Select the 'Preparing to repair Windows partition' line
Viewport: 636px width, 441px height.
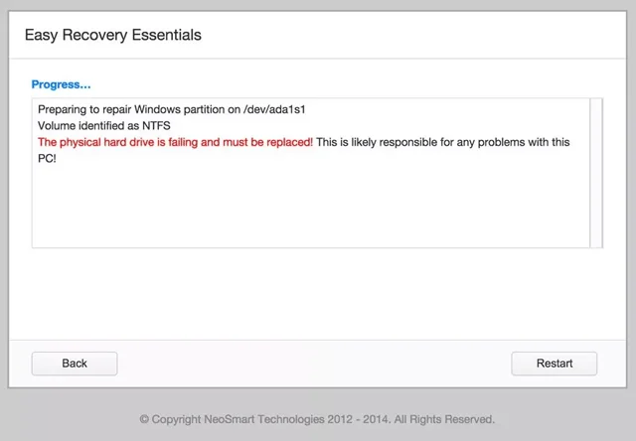(x=172, y=109)
